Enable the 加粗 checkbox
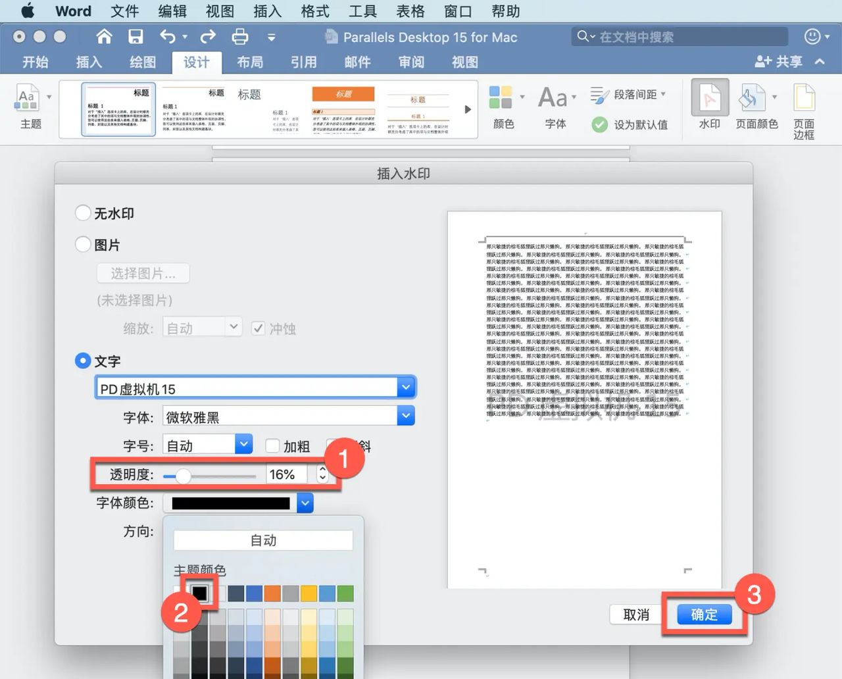842x679 pixels. coord(273,446)
